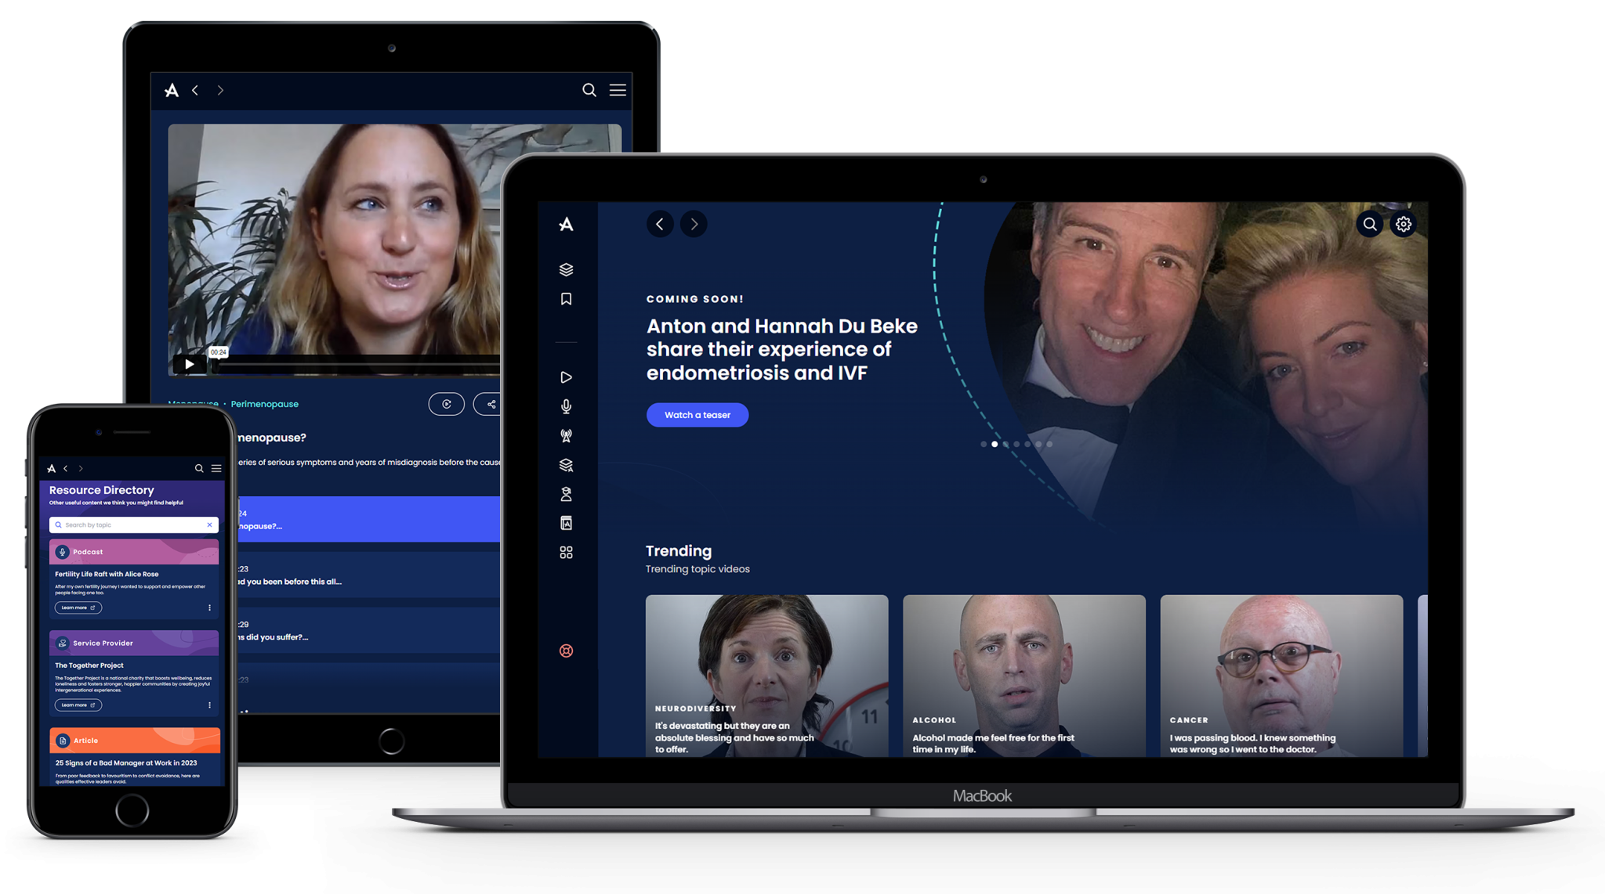The height and width of the screenshot is (894, 1605).
Task: Toggle the alert/warning icon in mobile sidebar
Action: click(x=566, y=652)
